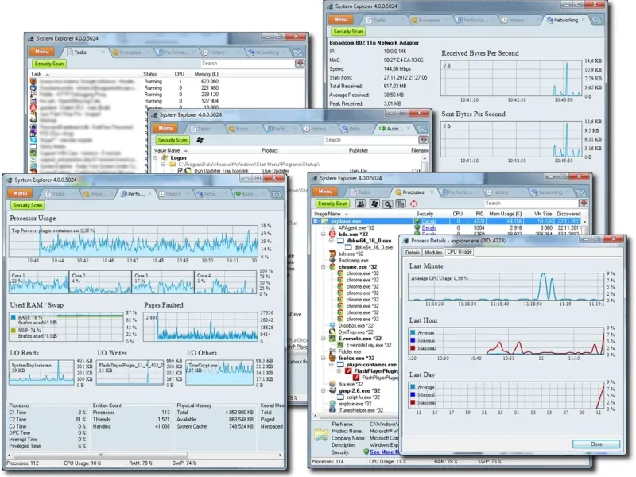636x477 pixels.
Task: Collapse the firefox.exe *32 tree node
Action: point(324,358)
